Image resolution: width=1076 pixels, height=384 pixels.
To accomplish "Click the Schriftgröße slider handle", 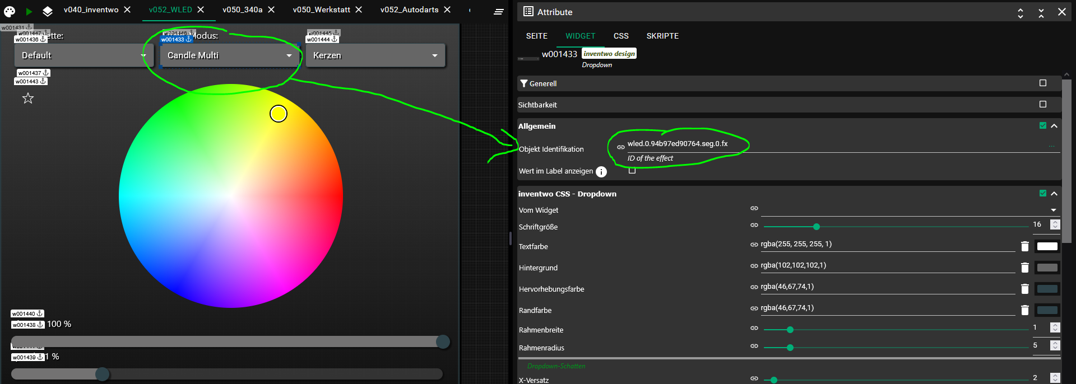I will pos(817,227).
